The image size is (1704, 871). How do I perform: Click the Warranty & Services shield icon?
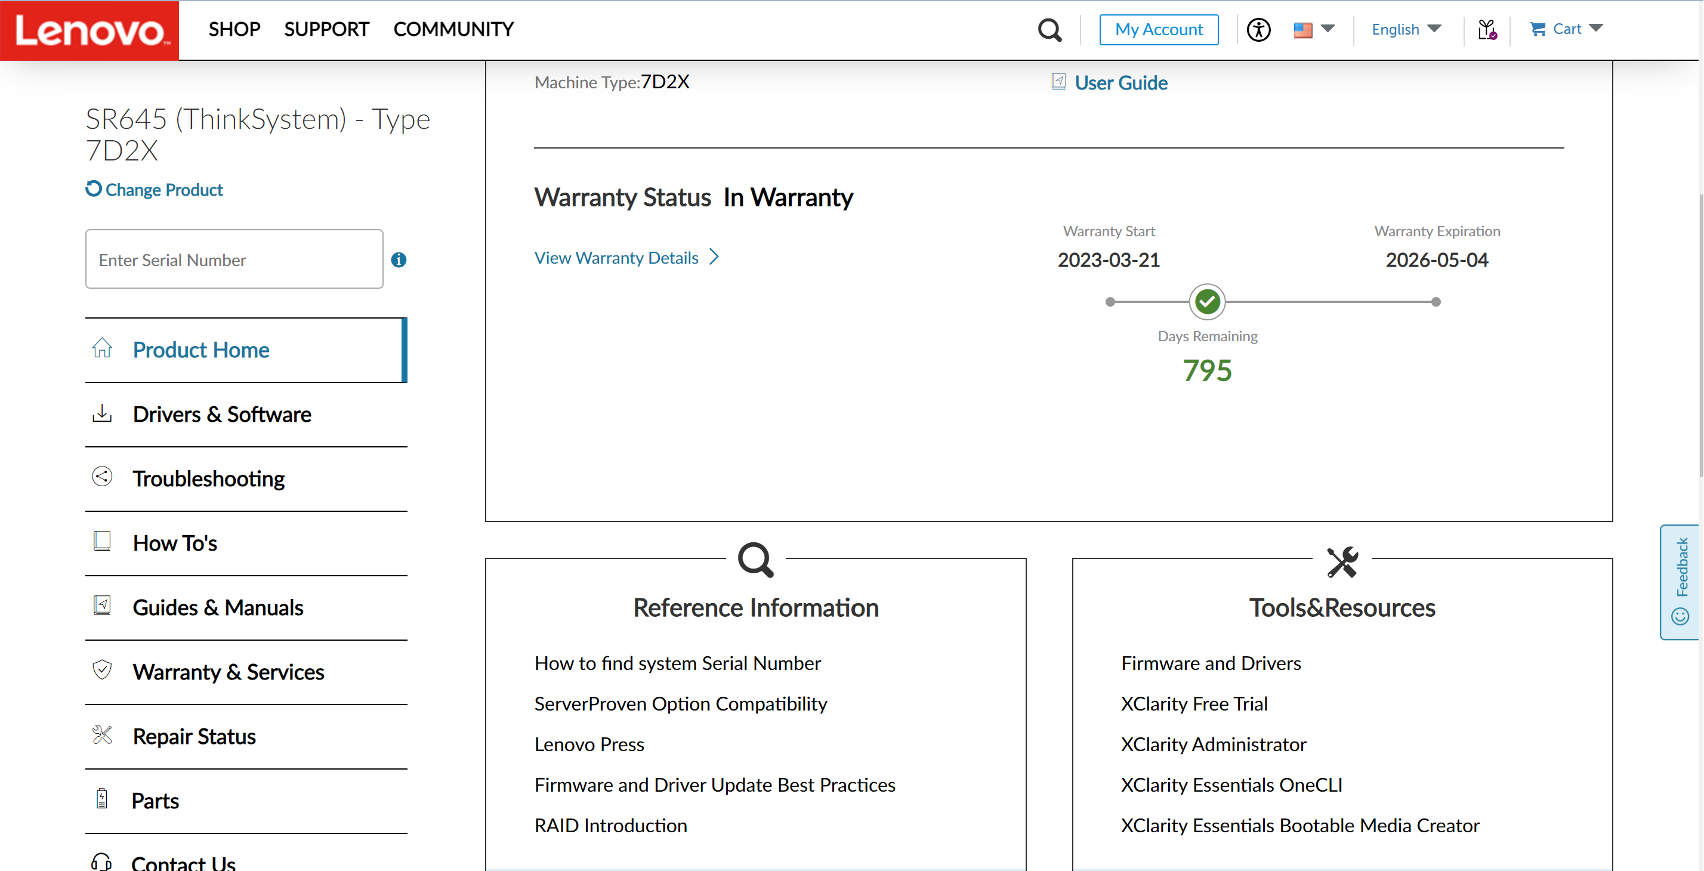[x=102, y=670]
